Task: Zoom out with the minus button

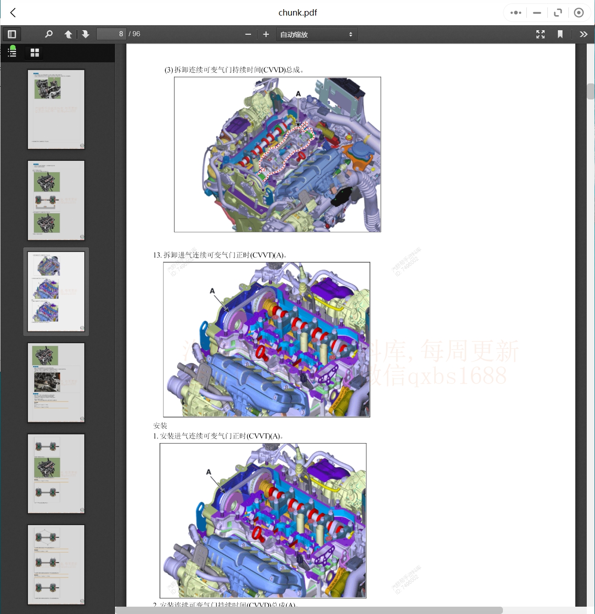Action: click(x=248, y=34)
